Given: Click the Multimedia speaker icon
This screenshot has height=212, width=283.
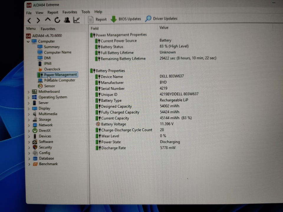Looking at the screenshot, I should (35, 114).
